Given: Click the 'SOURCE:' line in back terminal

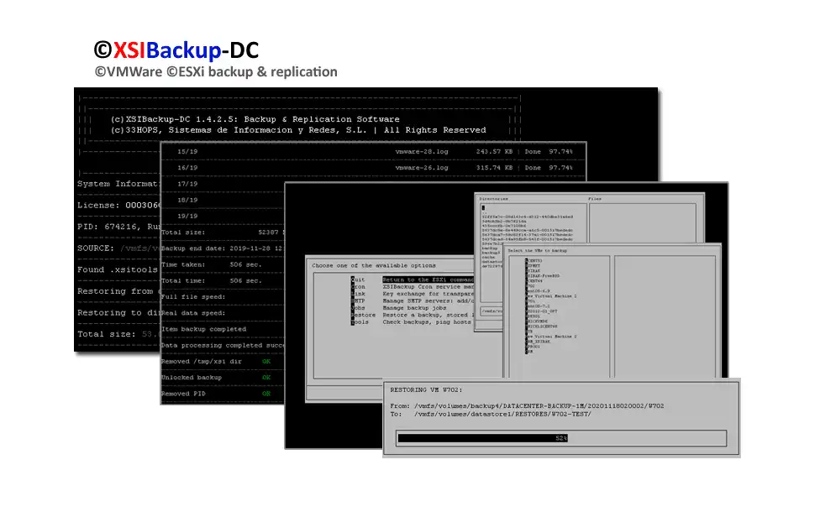Looking at the screenshot, I should tap(118, 248).
